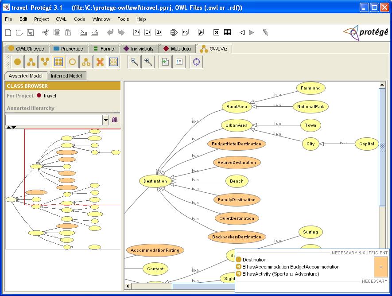The height and width of the screenshot is (296, 392).
Task: Run ontology tests via bug icon
Action: [x=174, y=32]
